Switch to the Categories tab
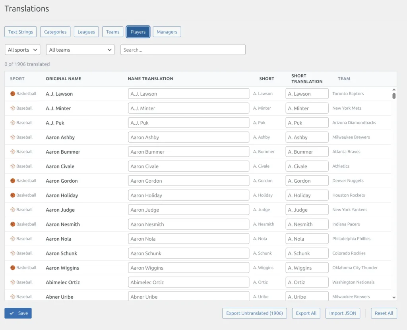407x330 pixels. [55, 32]
